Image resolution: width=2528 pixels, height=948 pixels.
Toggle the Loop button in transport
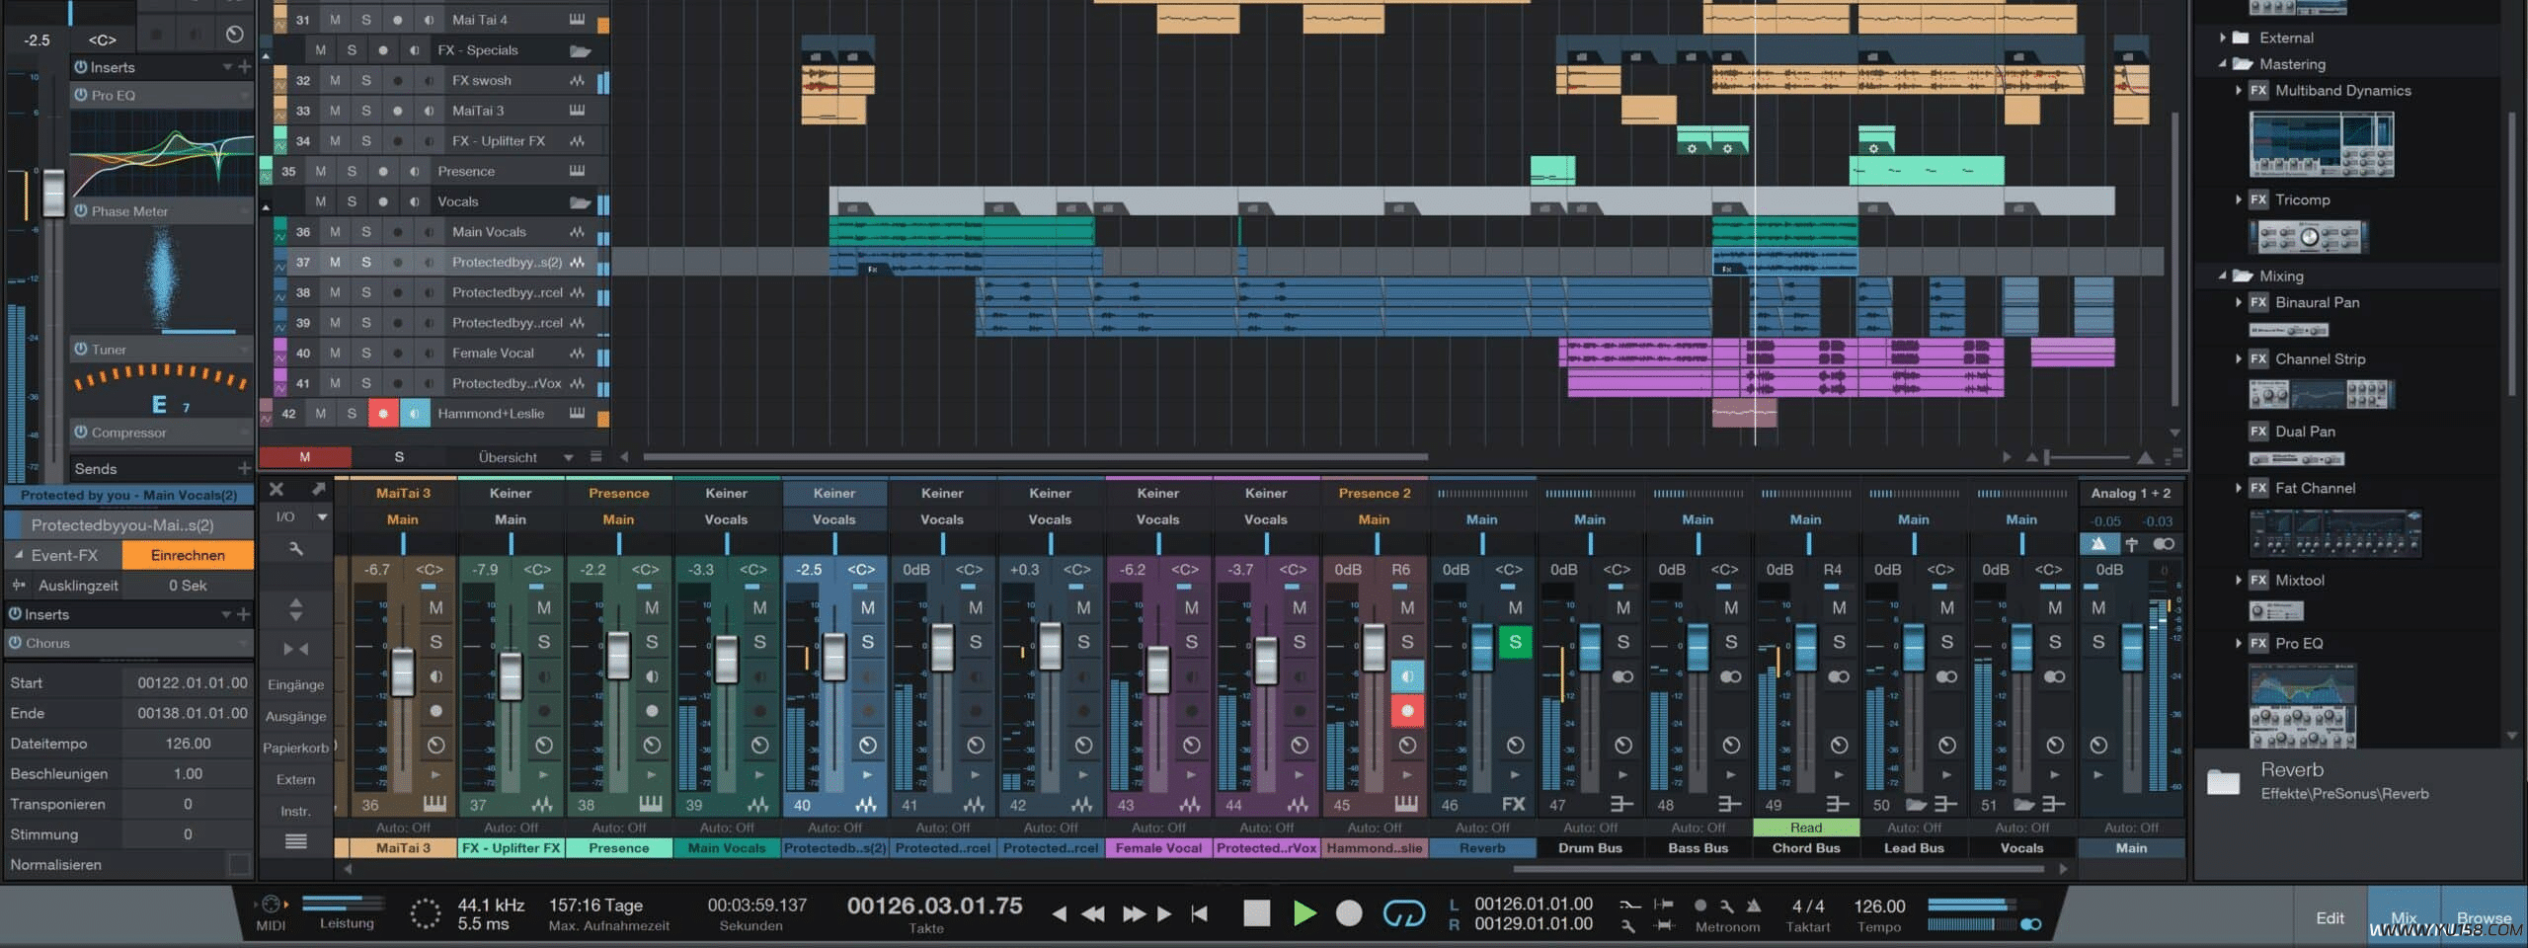click(x=1402, y=913)
